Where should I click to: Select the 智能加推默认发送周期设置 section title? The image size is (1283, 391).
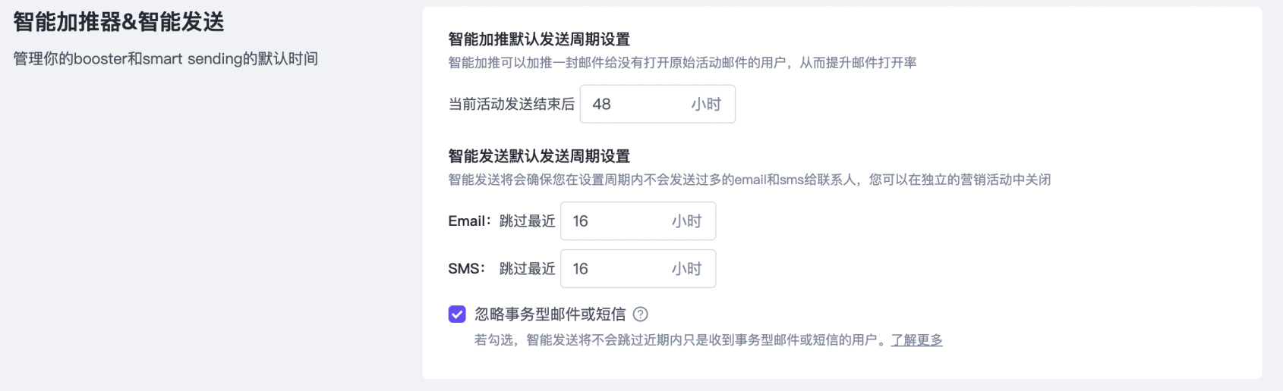click(x=539, y=39)
